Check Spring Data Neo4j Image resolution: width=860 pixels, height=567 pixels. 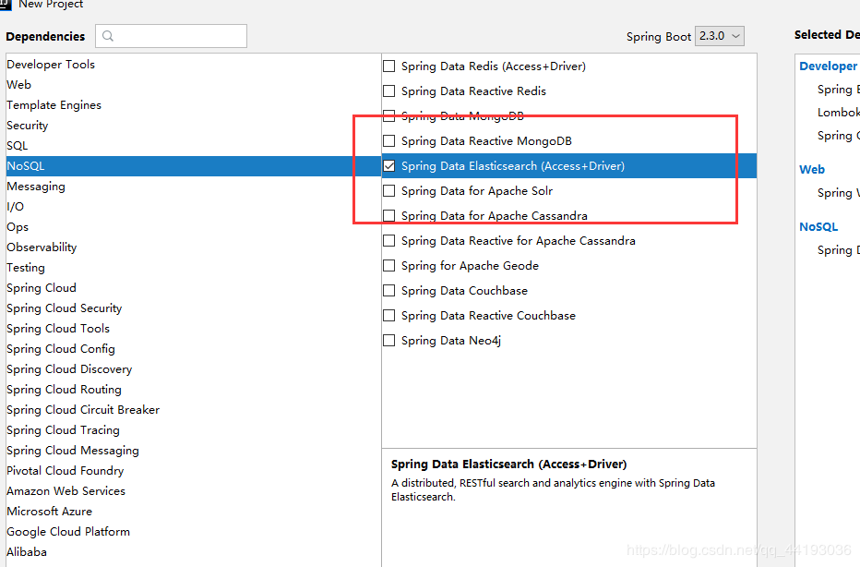388,341
